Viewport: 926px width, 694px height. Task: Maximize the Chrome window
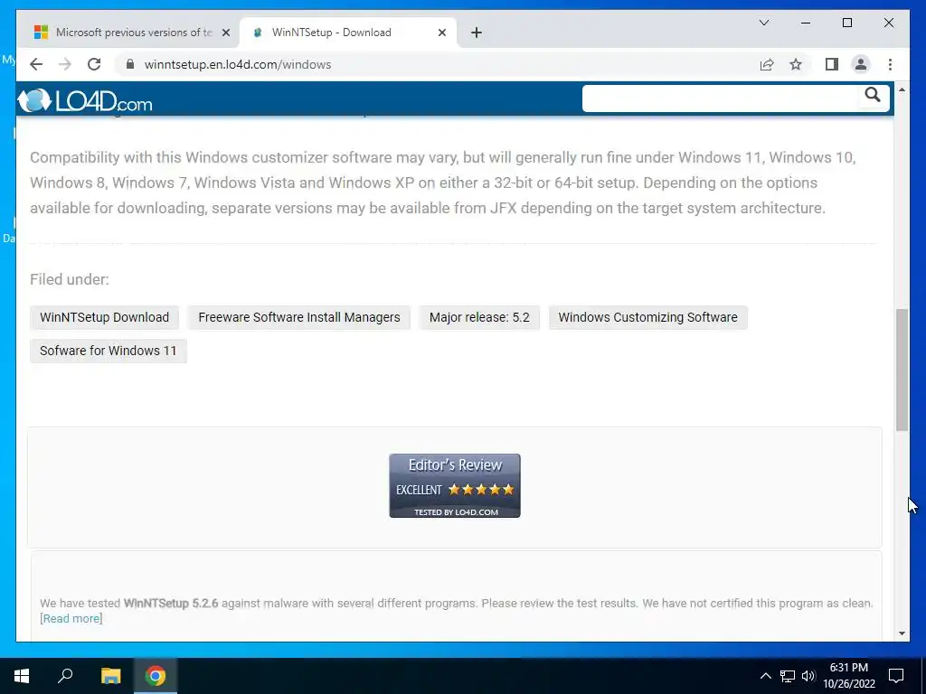[x=846, y=23]
